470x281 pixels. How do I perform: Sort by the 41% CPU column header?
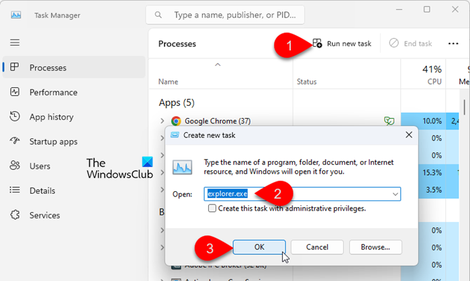[423, 74]
